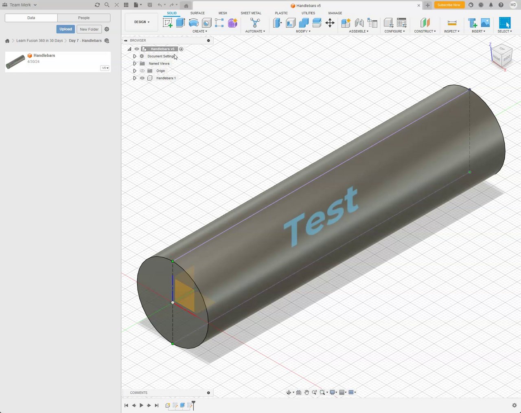Switch to the Plastic tab
This screenshot has width=521, height=413.
point(281,13)
